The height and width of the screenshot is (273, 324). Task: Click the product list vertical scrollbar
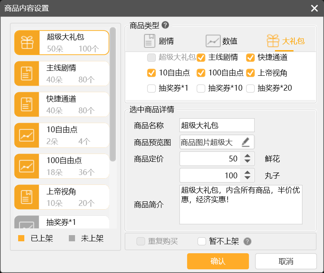[x=113, y=95]
